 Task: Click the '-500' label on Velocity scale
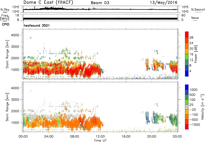194,119
